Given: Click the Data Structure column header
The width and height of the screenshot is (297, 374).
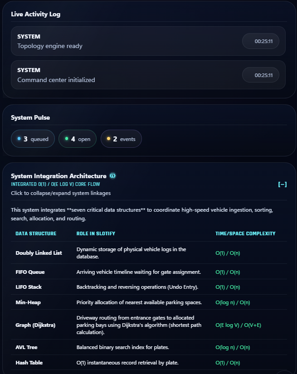Looking at the screenshot, I should click(36, 233).
